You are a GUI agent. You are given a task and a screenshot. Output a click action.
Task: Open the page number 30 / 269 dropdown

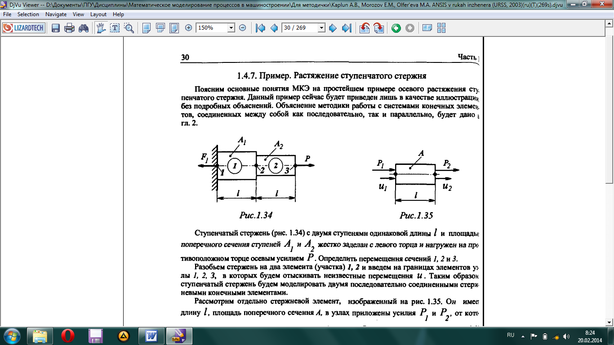pyautogui.click(x=321, y=28)
